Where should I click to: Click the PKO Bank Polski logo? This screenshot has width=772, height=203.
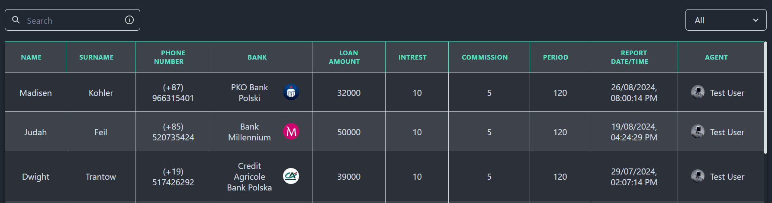coord(291,92)
